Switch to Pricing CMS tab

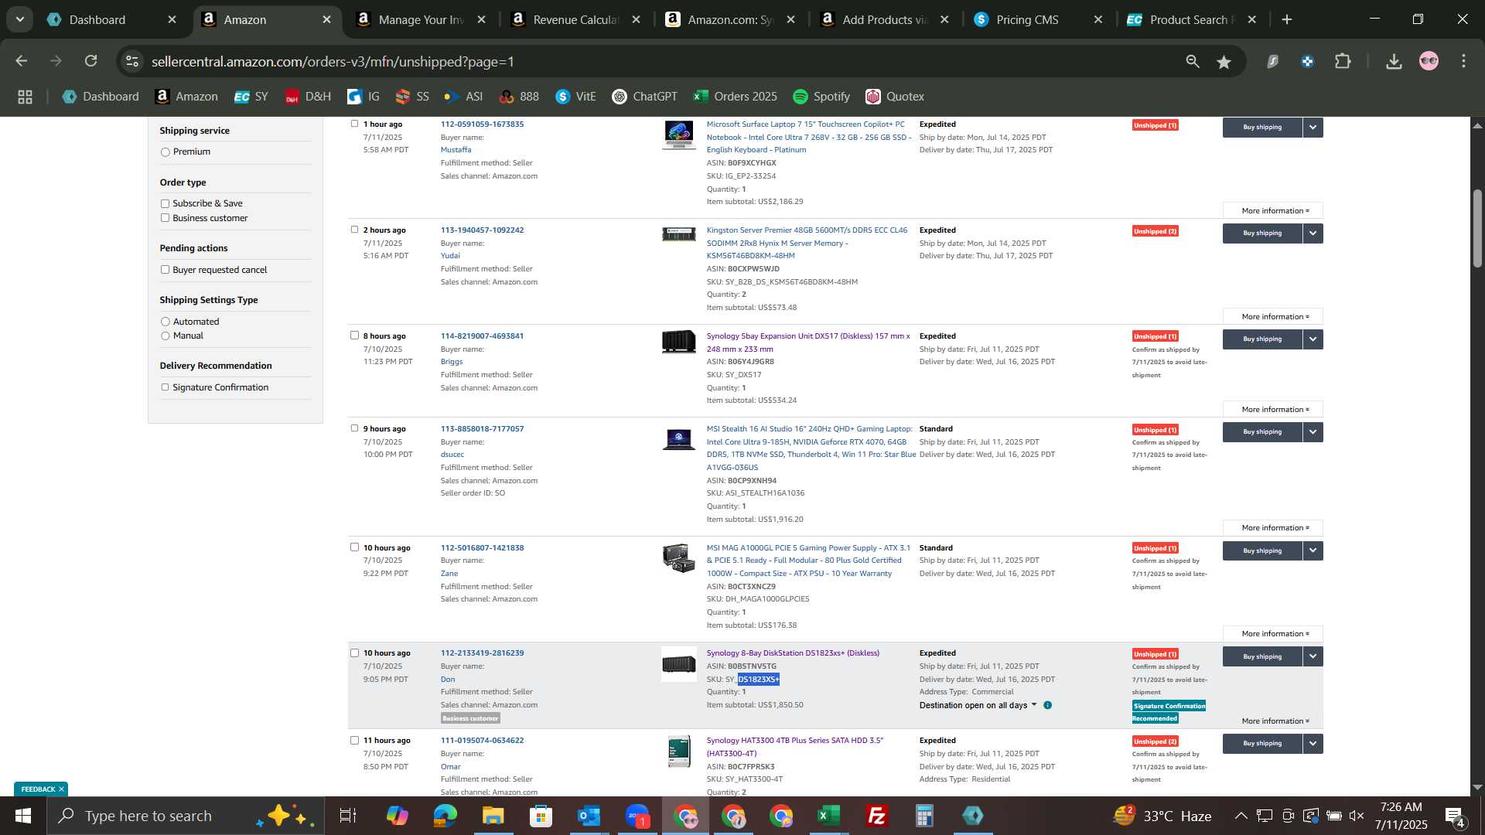[x=1040, y=20]
